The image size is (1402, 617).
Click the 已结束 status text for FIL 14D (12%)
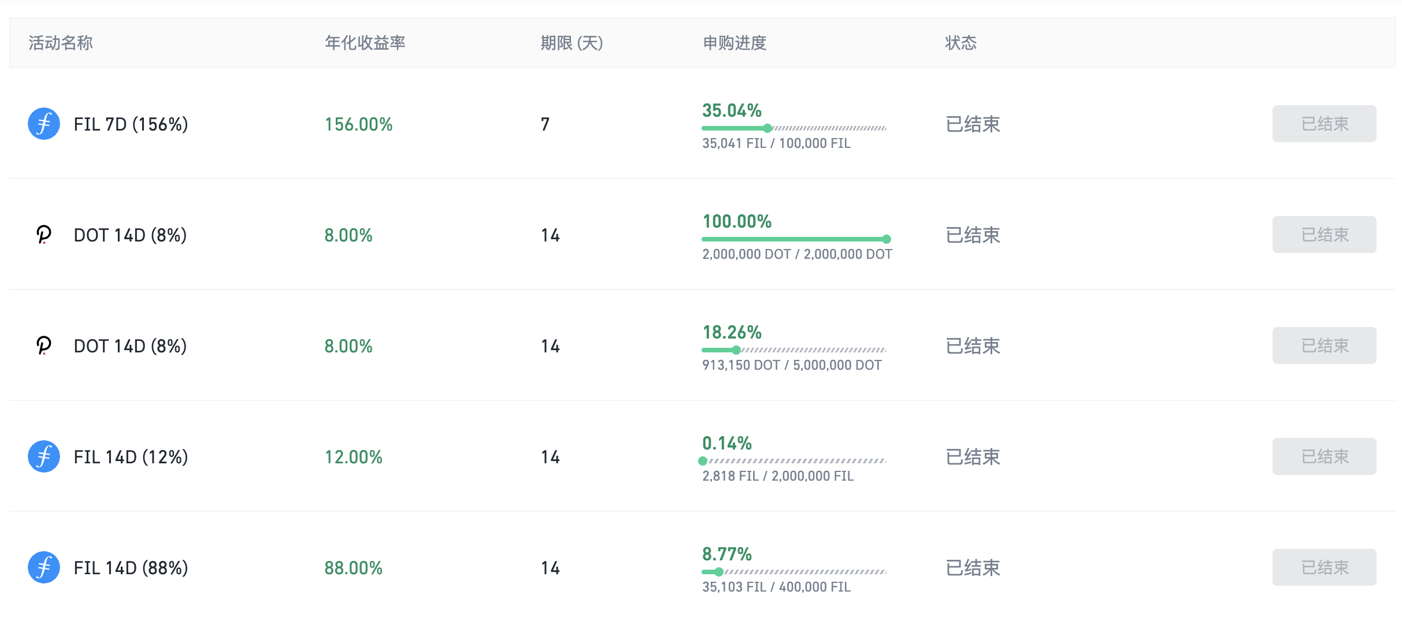pyautogui.click(x=973, y=457)
